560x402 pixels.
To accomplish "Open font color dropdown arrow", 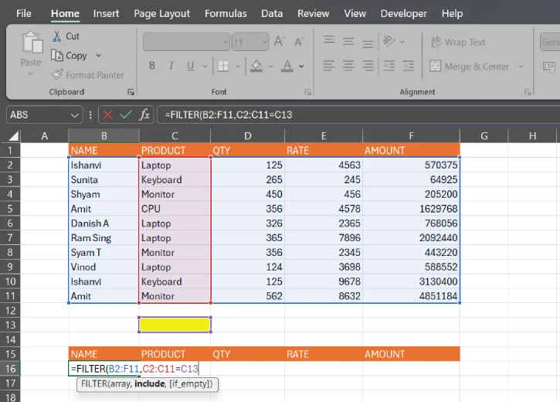I will (x=301, y=66).
